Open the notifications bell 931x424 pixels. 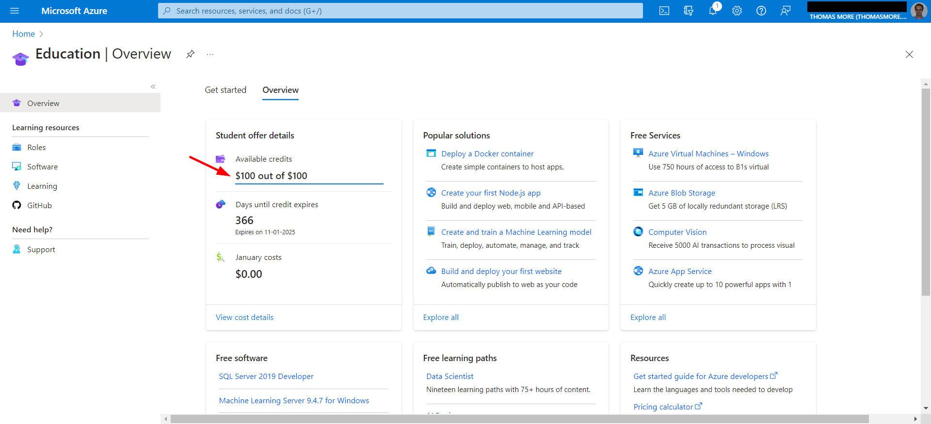tap(713, 11)
